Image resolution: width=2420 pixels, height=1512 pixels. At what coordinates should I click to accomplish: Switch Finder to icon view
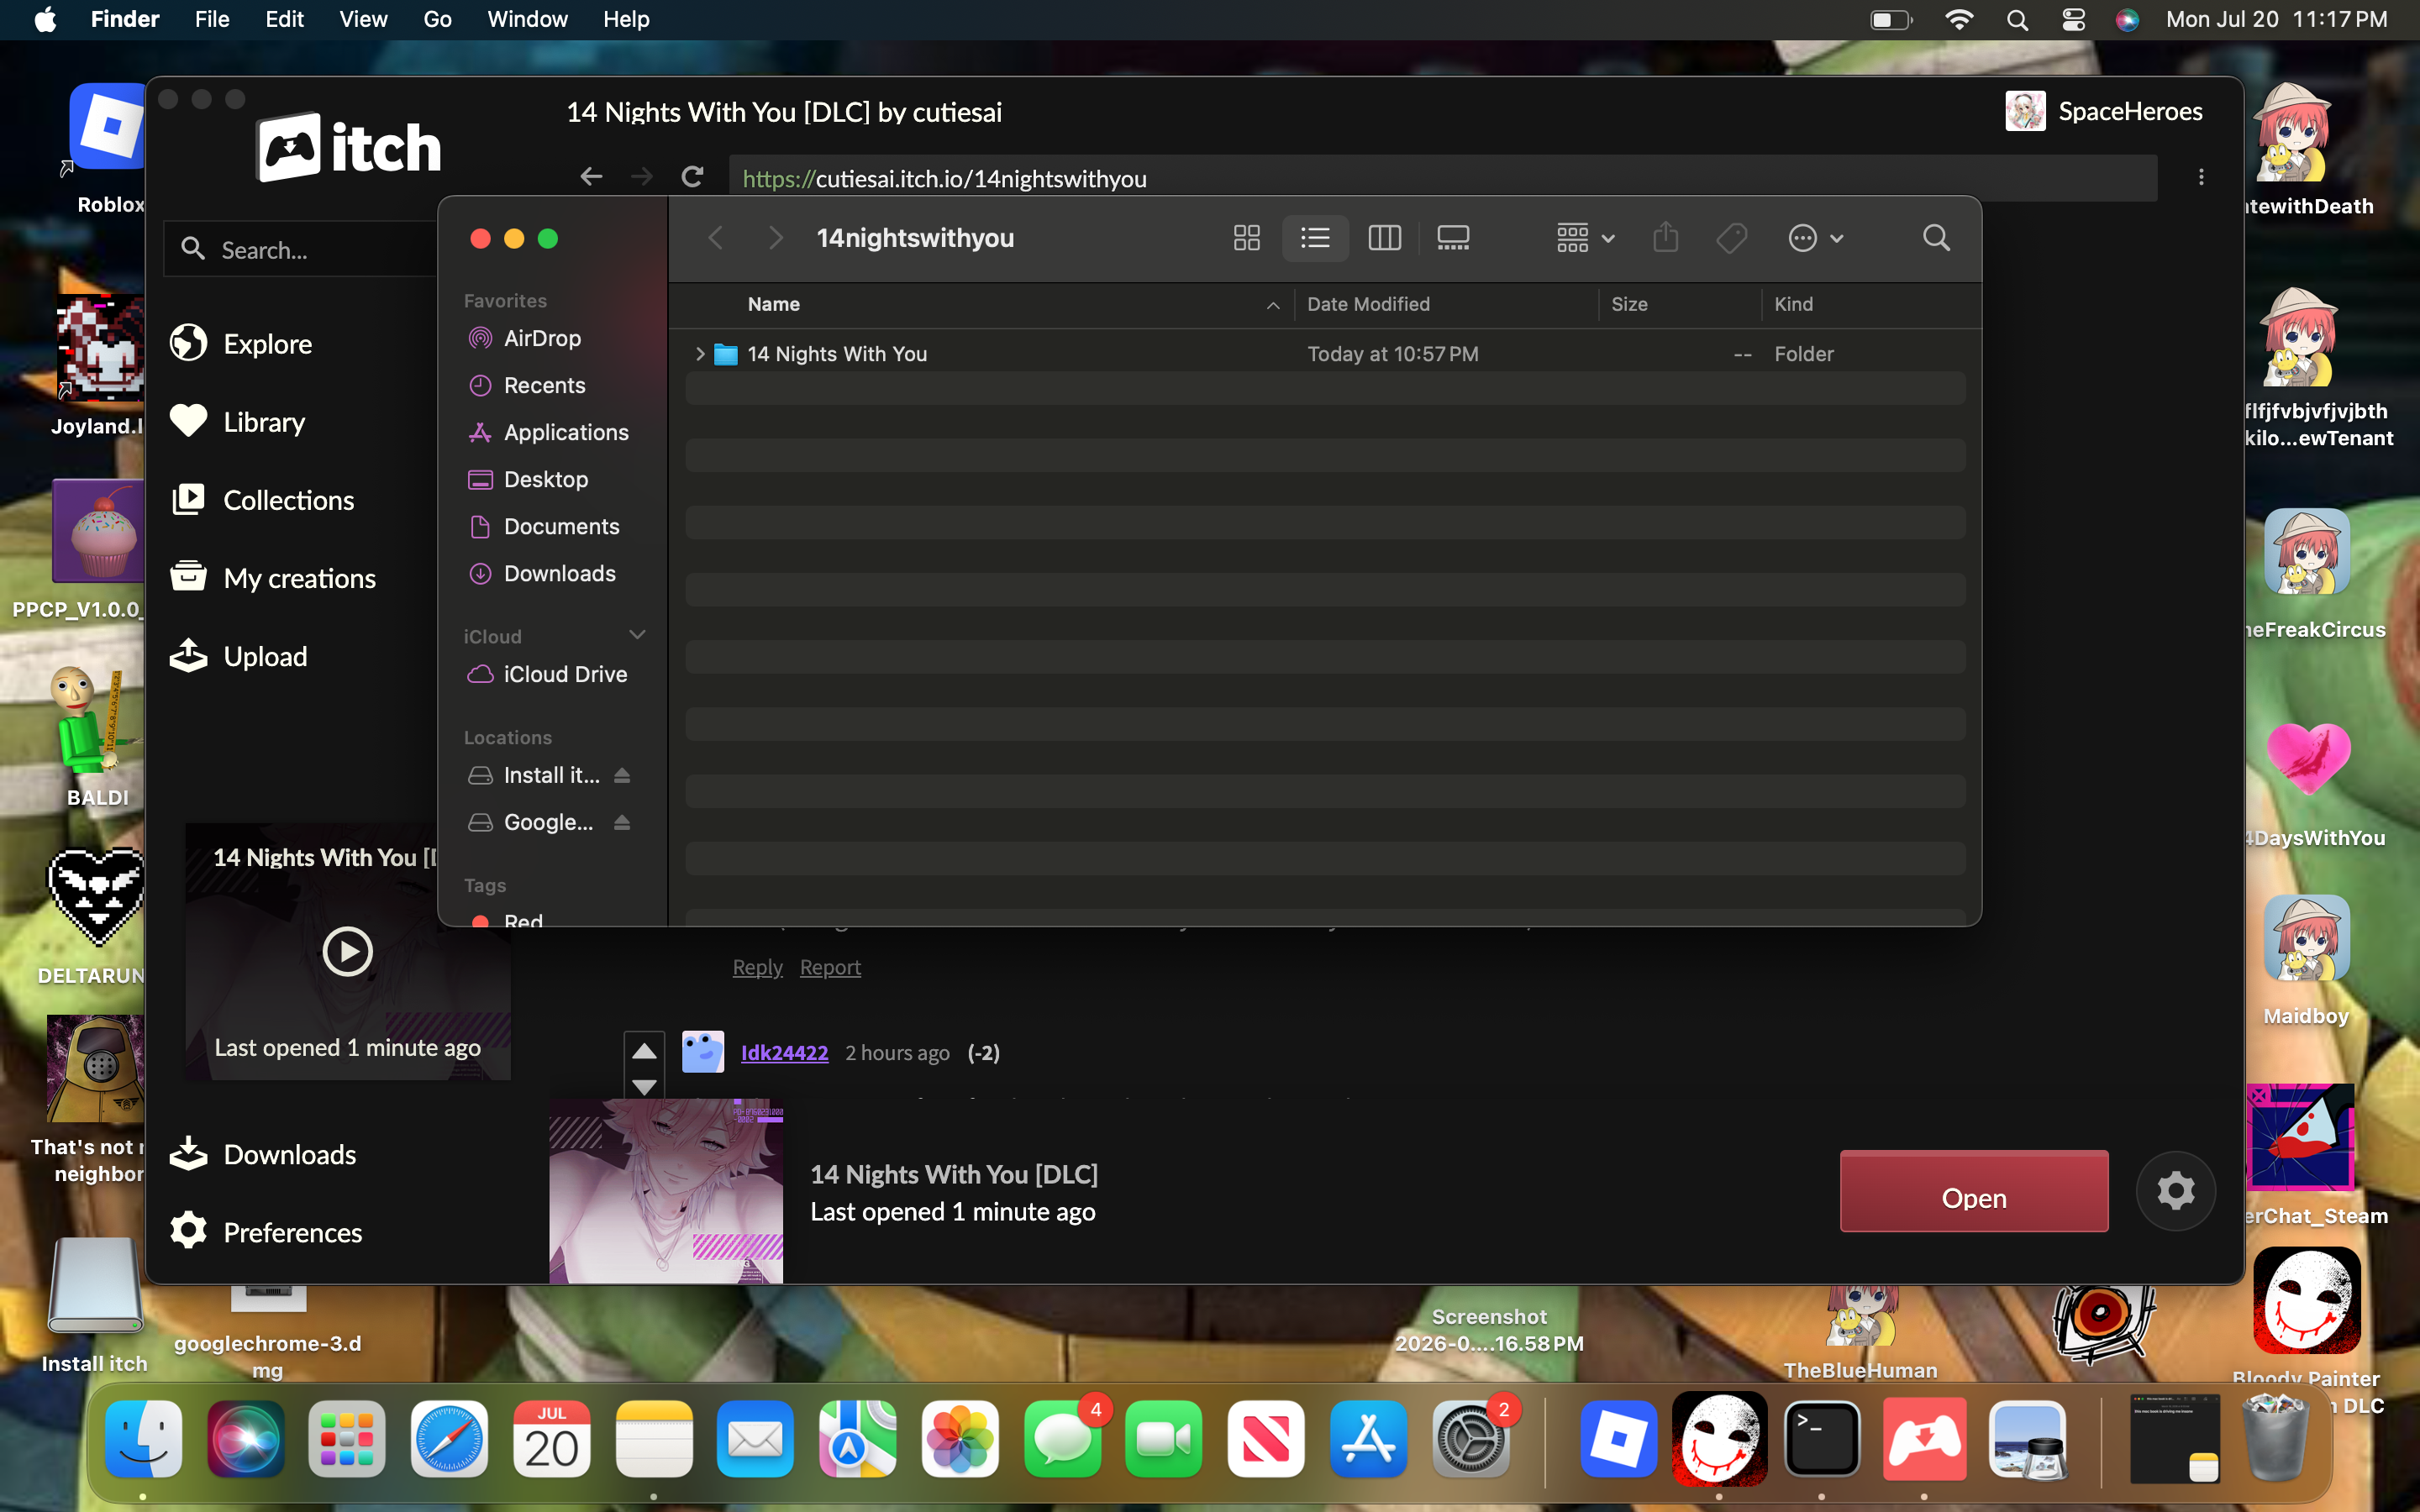click(1246, 238)
